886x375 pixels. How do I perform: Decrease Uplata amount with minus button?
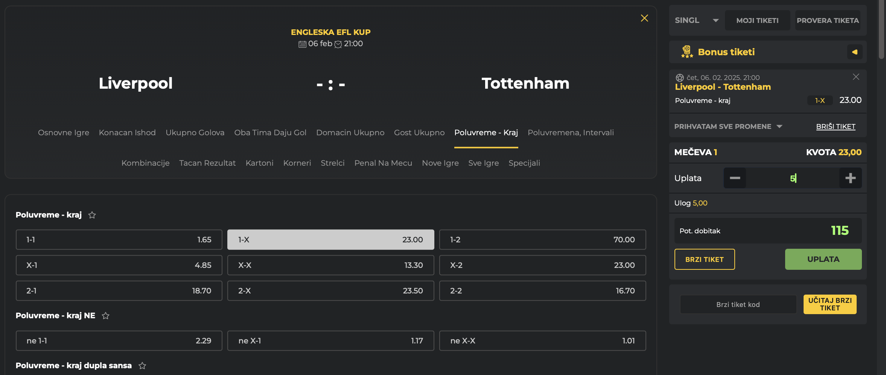pyautogui.click(x=735, y=178)
